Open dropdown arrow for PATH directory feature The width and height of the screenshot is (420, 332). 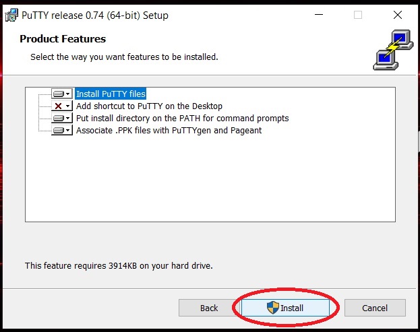point(68,119)
